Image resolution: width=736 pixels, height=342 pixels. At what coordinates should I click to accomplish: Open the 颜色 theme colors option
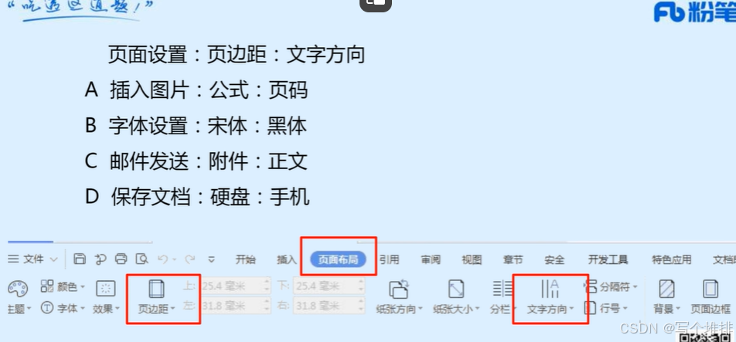coord(63,286)
